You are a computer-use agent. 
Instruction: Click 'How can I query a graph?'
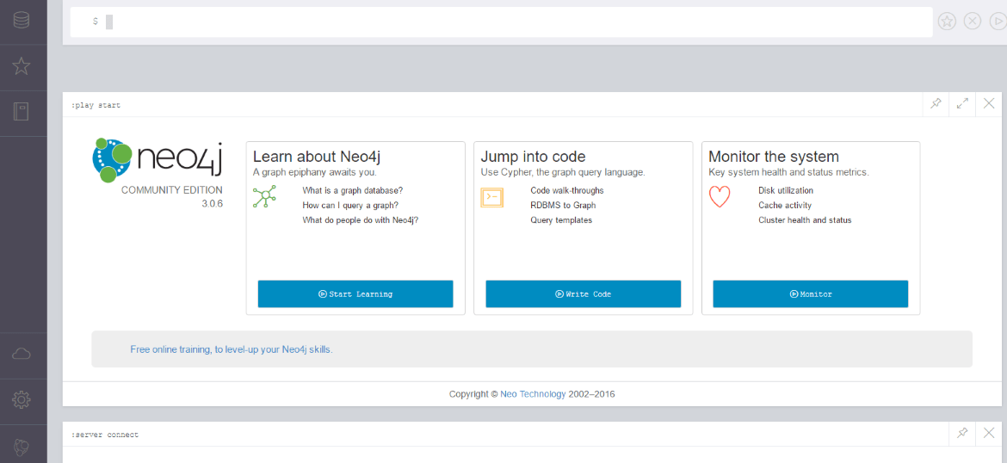350,206
